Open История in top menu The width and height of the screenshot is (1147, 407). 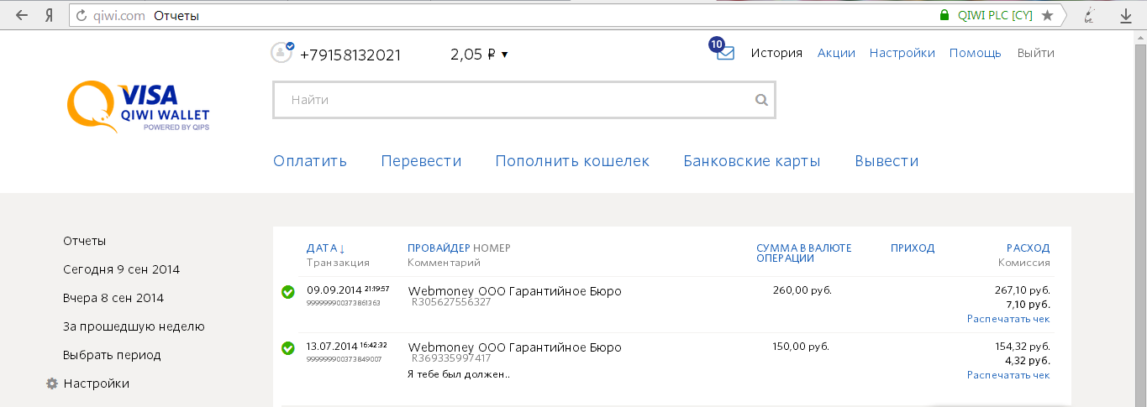[776, 53]
